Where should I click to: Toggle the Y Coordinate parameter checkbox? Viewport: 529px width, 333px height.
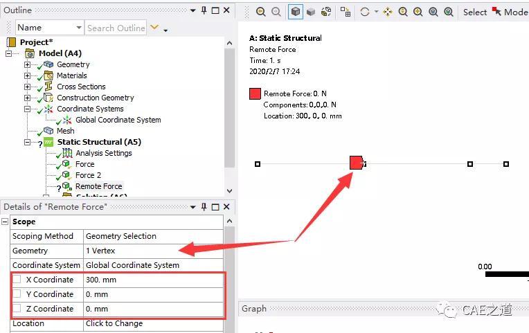coord(17,294)
